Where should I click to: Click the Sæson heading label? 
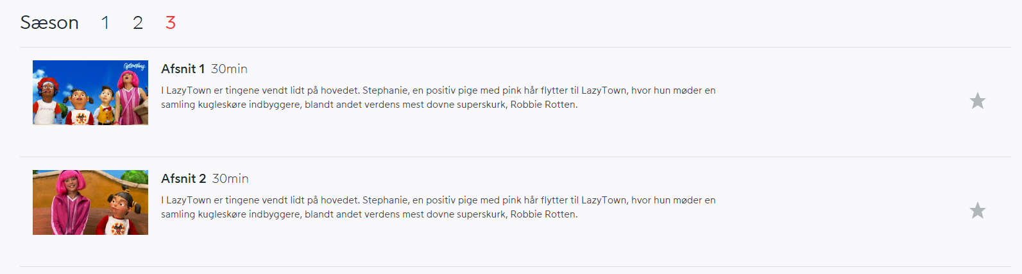coord(49,23)
